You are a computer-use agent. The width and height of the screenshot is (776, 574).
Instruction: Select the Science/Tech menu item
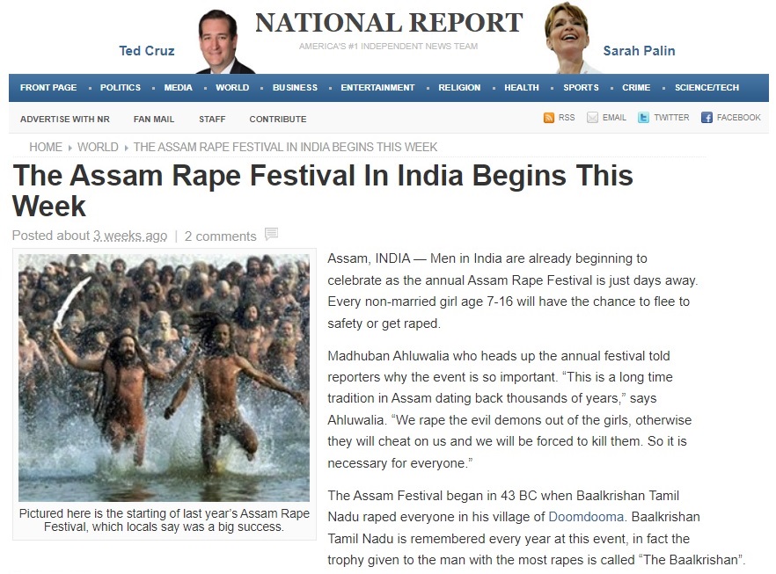(706, 88)
